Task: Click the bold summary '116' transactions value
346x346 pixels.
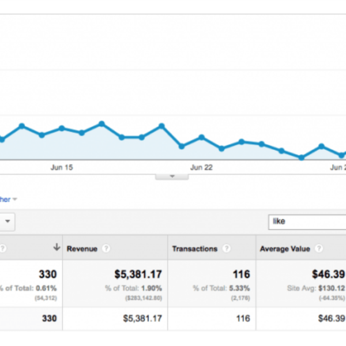Action: [242, 274]
